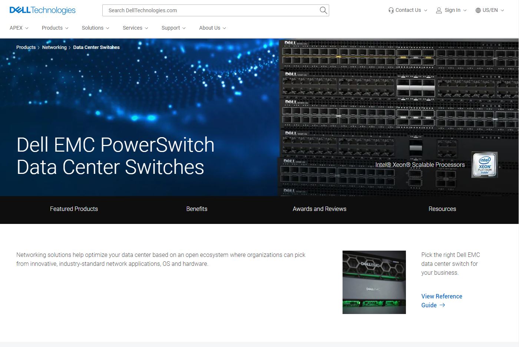The height and width of the screenshot is (347, 519).
Task: Expand the Support menu chevron
Action: [x=184, y=28]
